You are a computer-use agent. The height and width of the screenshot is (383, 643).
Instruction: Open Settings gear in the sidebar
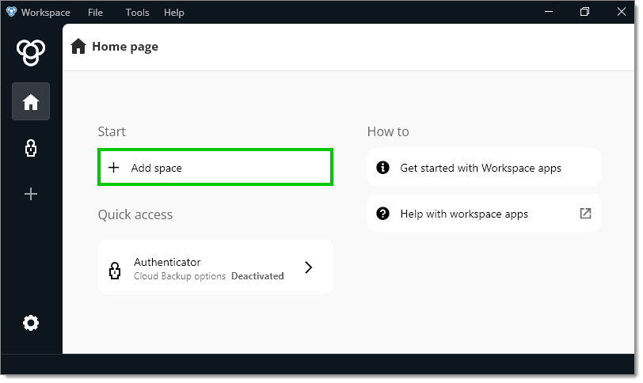pyautogui.click(x=31, y=323)
